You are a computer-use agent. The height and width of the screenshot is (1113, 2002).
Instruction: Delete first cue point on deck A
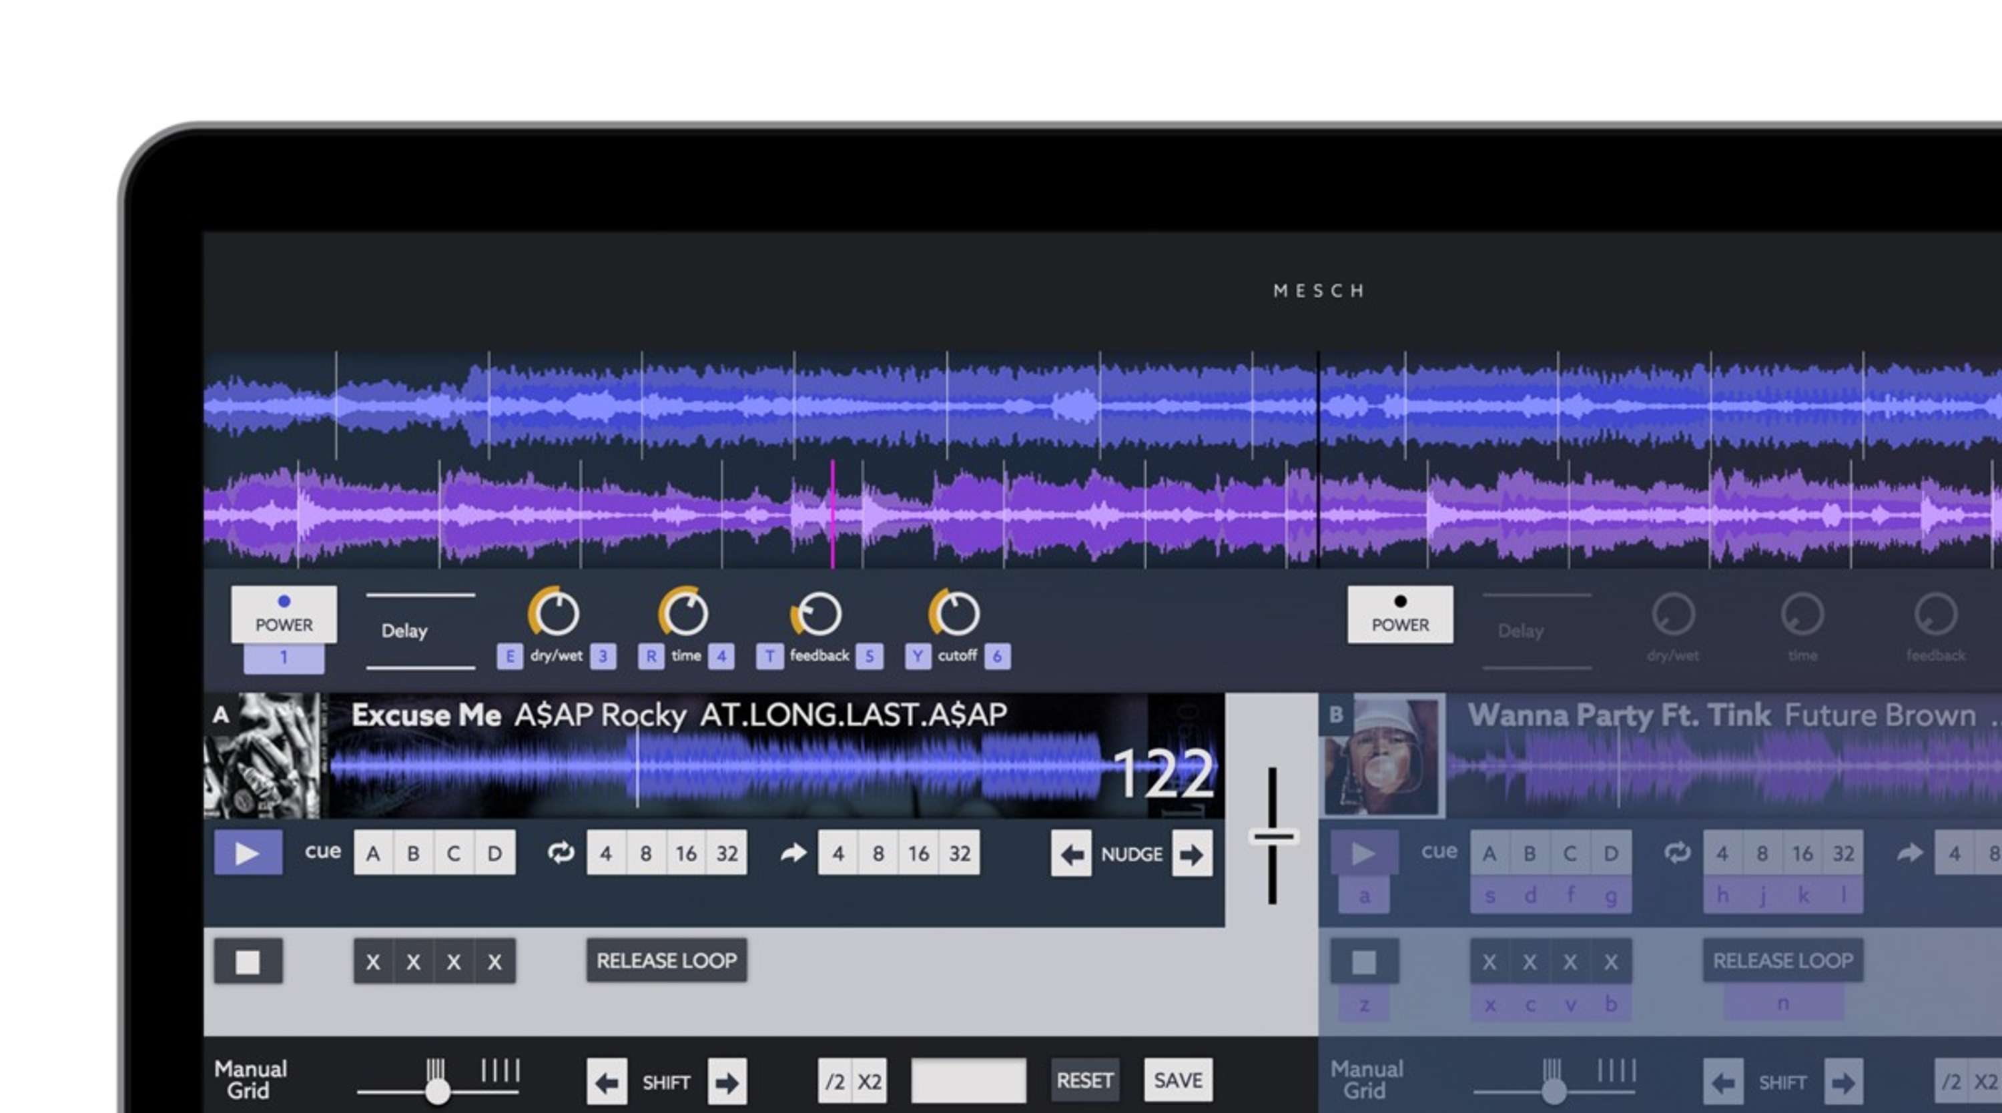click(374, 962)
